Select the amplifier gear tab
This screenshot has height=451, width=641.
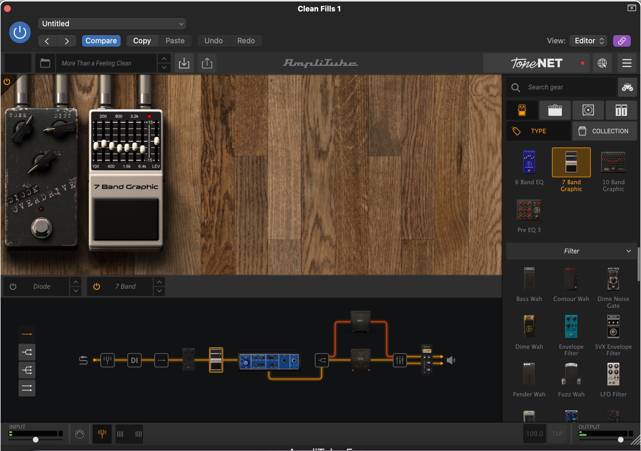(x=555, y=110)
